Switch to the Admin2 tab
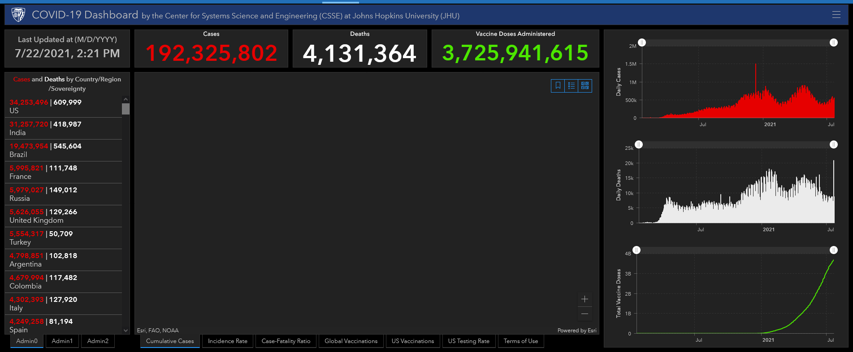Image resolution: width=853 pixels, height=352 pixels. pyautogui.click(x=98, y=341)
